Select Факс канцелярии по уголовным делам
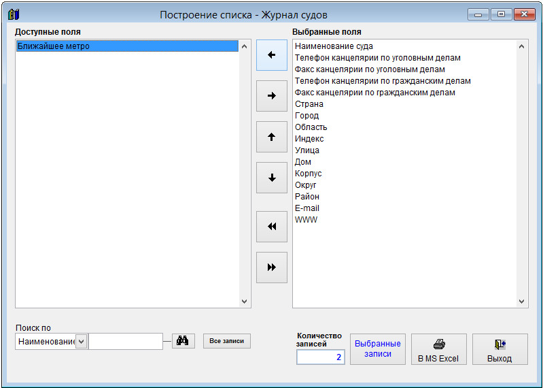The image size is (543, 388). click(370, 69)
